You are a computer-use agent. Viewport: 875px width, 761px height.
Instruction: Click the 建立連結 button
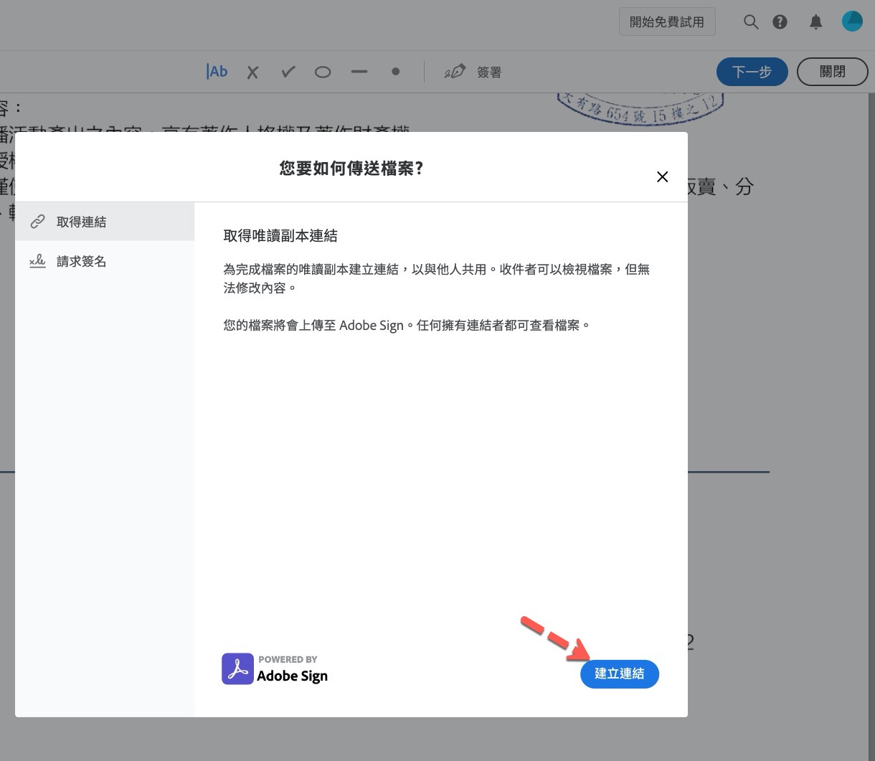click(619, 673)
